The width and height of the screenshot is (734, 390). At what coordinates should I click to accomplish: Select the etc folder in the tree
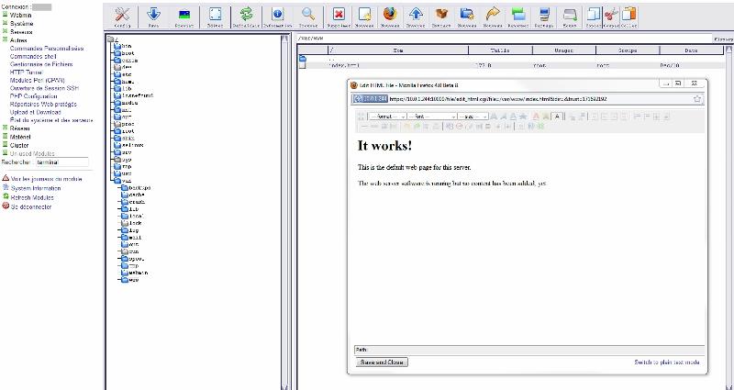(x=127, y=74)
